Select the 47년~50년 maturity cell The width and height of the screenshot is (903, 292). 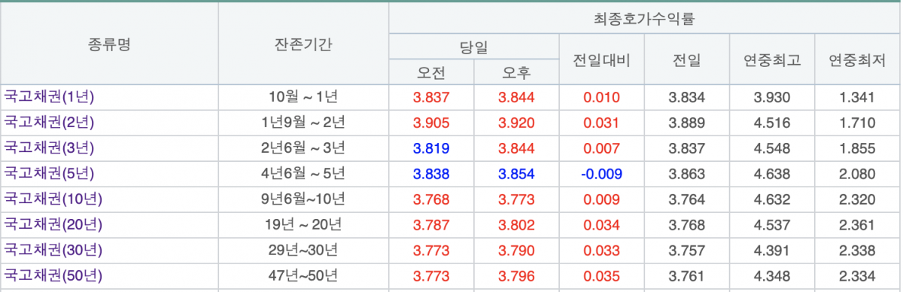click(303, 275)
